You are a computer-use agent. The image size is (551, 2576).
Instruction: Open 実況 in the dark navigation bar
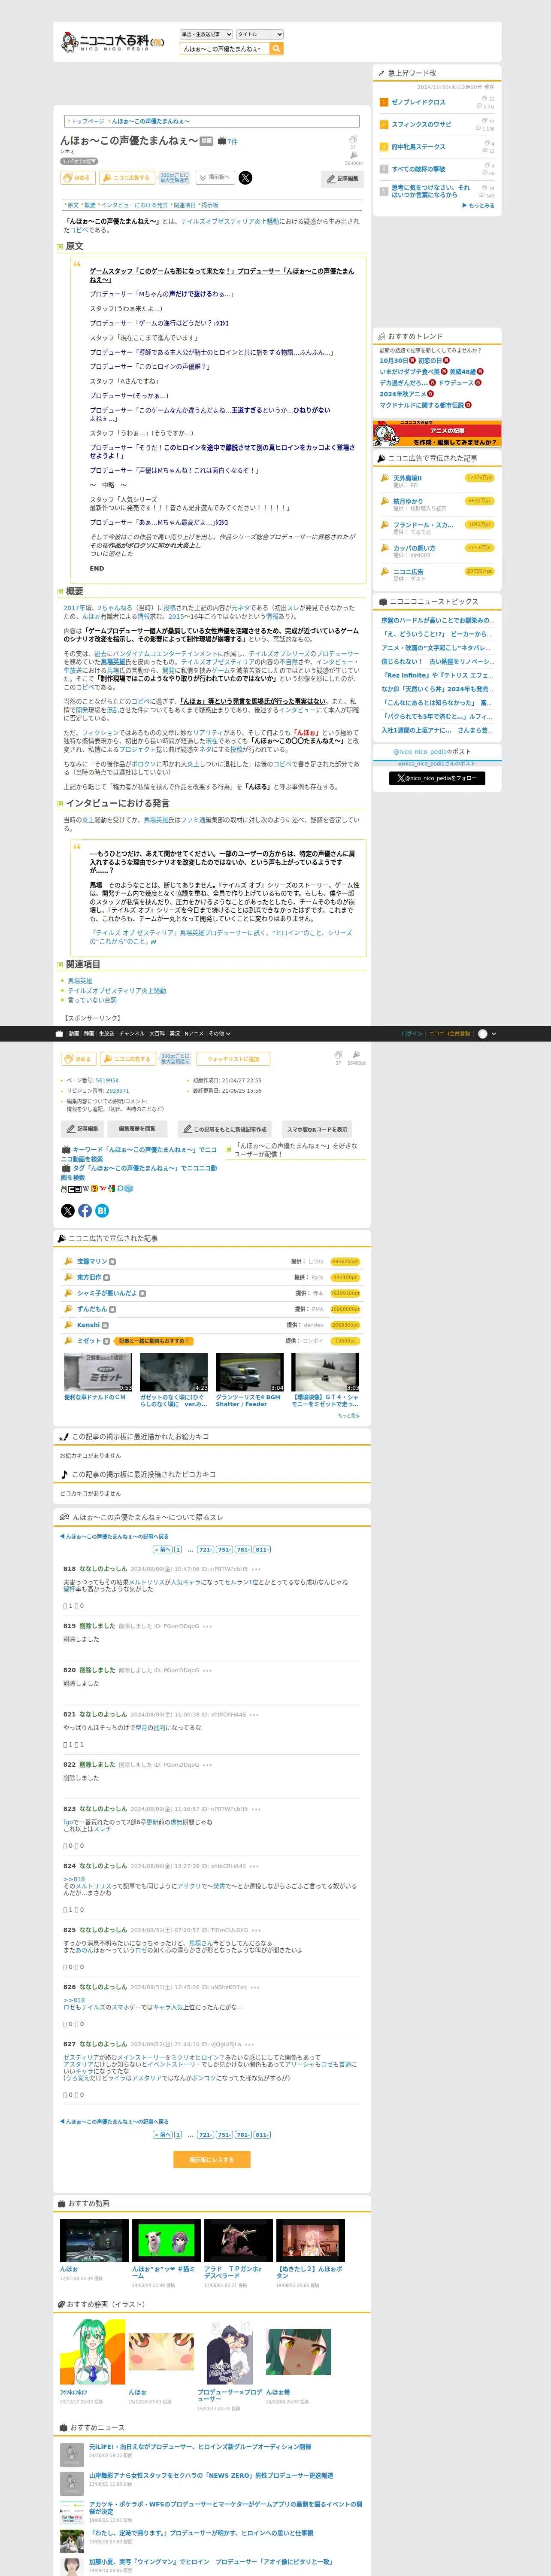click(175, 1033)
